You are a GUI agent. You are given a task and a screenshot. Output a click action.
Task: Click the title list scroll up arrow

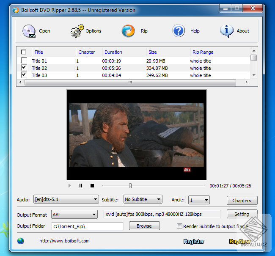click(x=254, y=51)
